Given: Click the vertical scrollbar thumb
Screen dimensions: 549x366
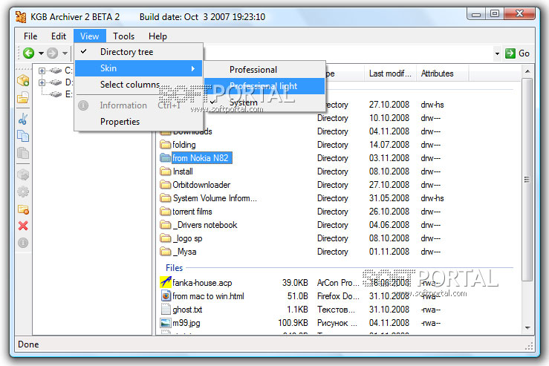Looking at the screenshot, I should [527, 180].
